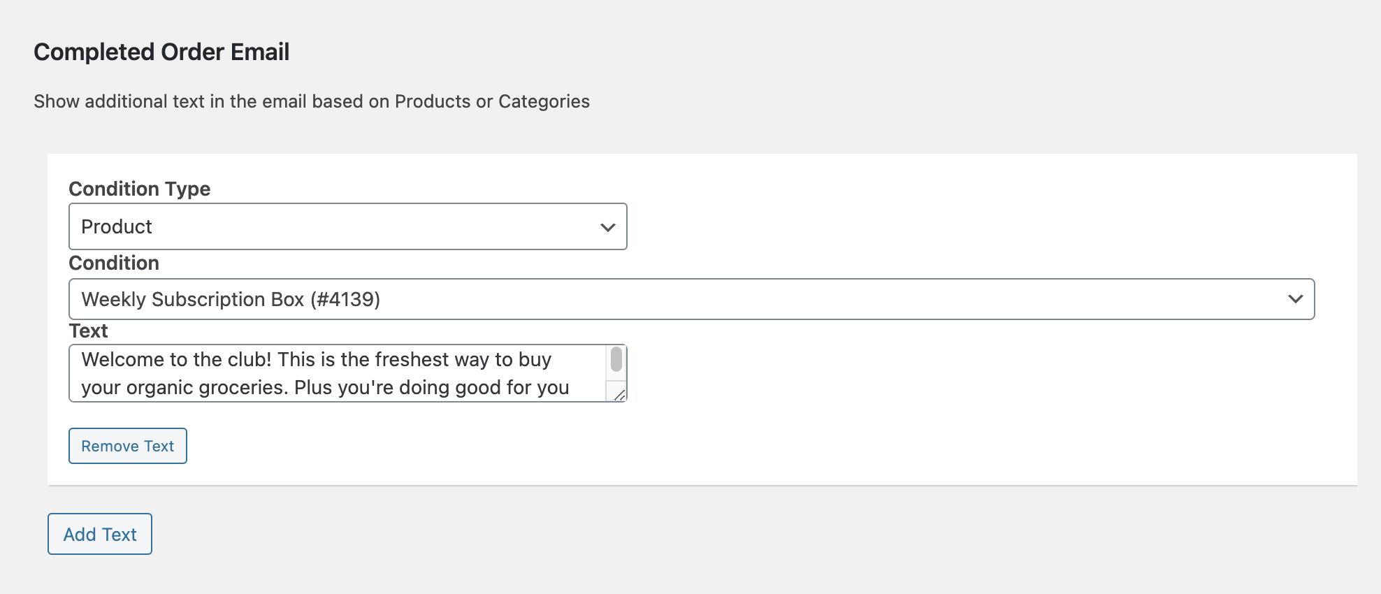Click the chevron arrow on the Product select
The height and width of the screenshot is (594, 1381).
coord(607,227)
